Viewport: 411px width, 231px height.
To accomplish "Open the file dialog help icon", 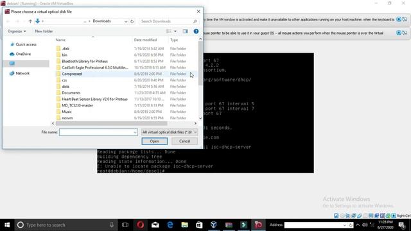I will [196, 31].
